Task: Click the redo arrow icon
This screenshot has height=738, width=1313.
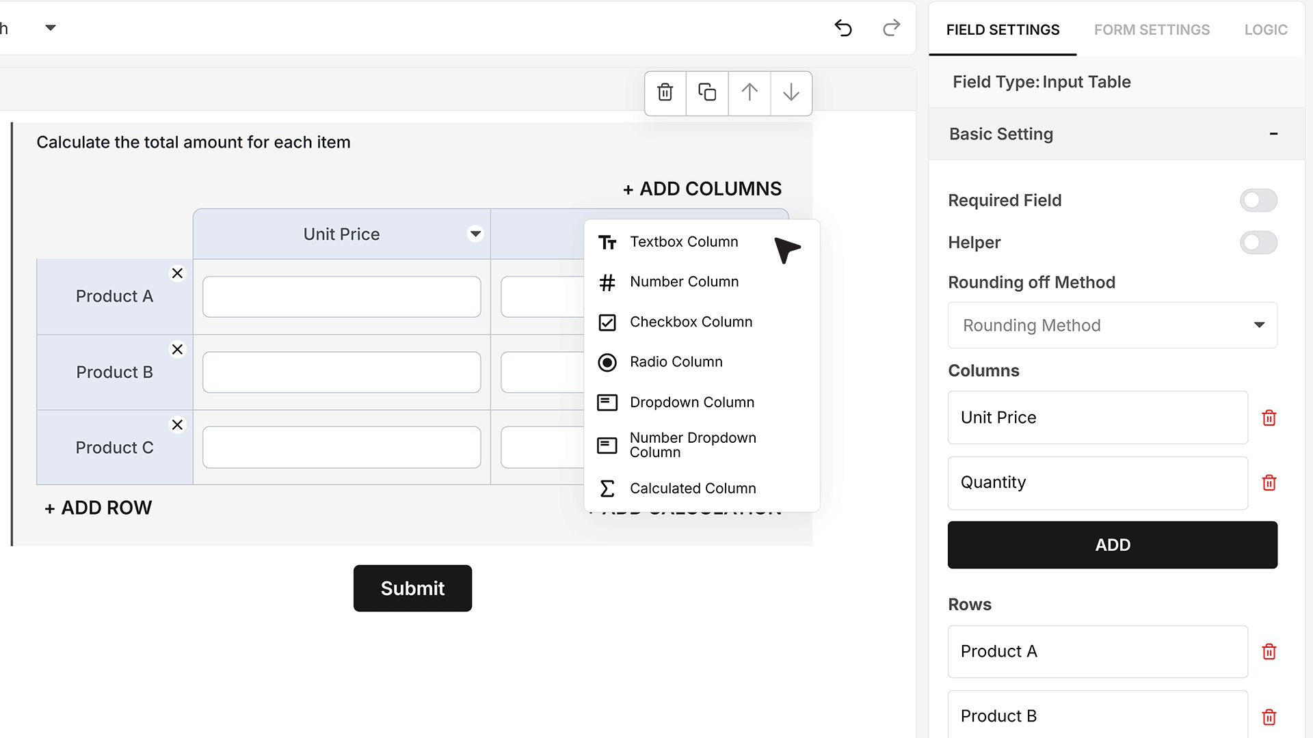Action: (x=891, y=28)
